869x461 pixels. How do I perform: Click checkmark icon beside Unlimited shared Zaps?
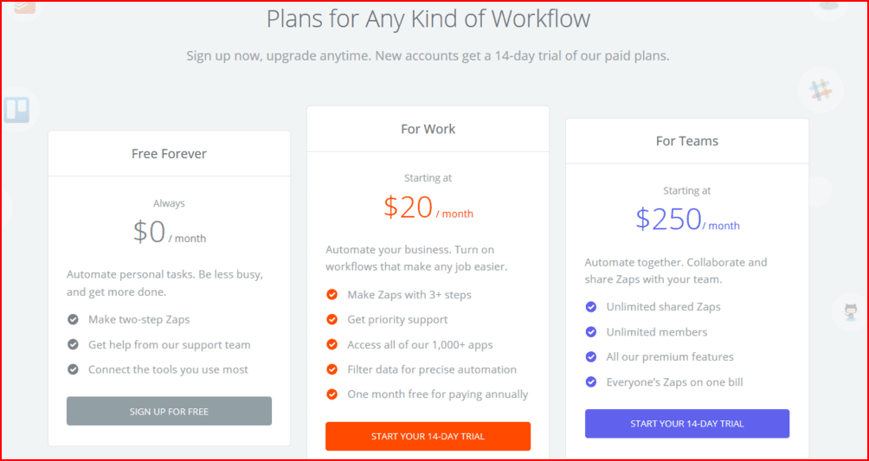pos(591,307)
